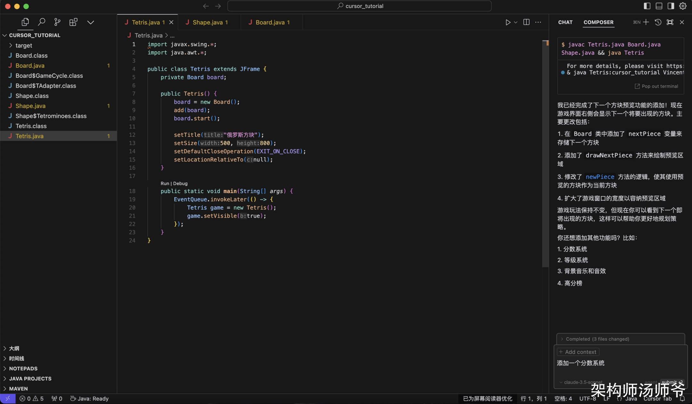Screen dimensions: 692x404
Task: Switch to the Board.java editor tab
Action: pos(270,22)
